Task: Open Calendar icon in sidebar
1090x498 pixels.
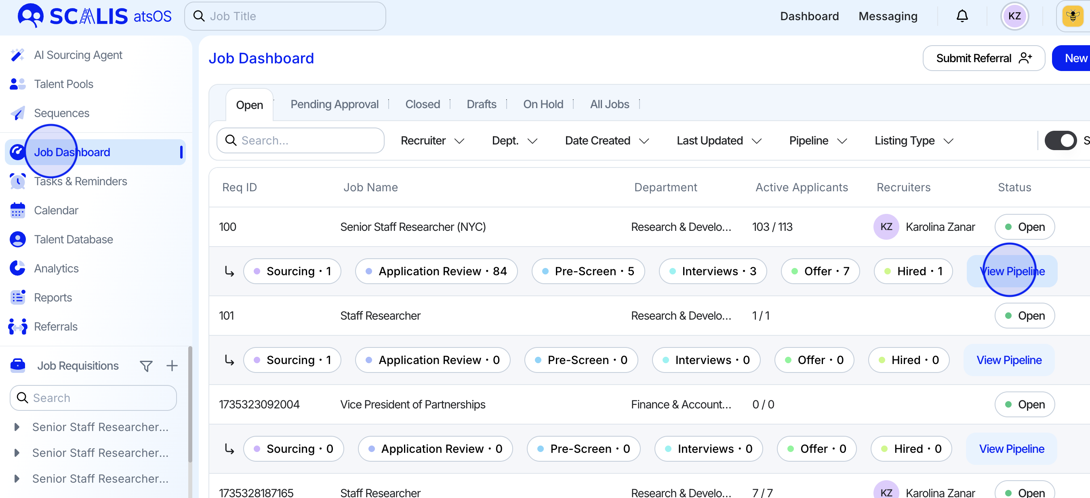Action: tap(17, 210)
